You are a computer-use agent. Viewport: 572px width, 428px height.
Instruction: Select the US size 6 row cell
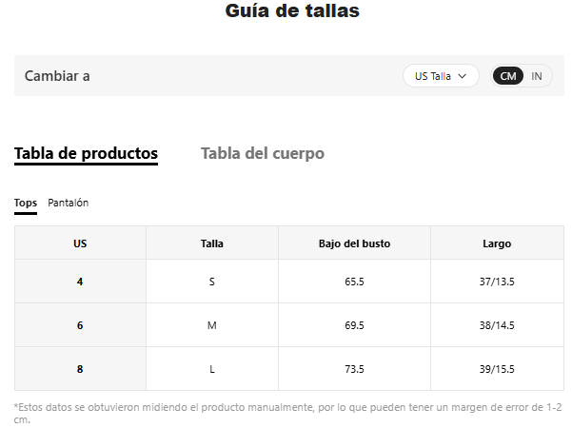point(80,325)
